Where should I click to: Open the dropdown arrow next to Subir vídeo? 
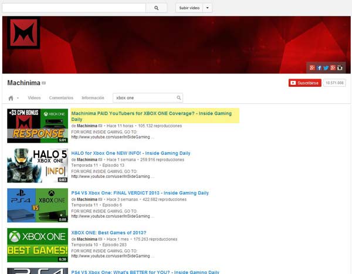pos(208,8)
